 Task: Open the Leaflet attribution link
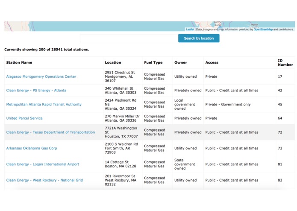[190, 29]
